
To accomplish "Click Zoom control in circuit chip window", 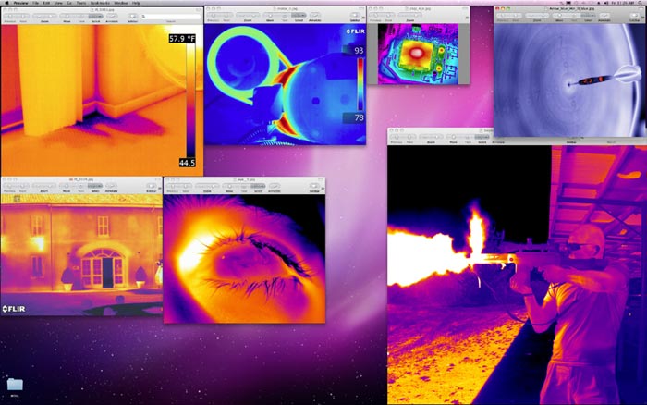I will point(409,16).
